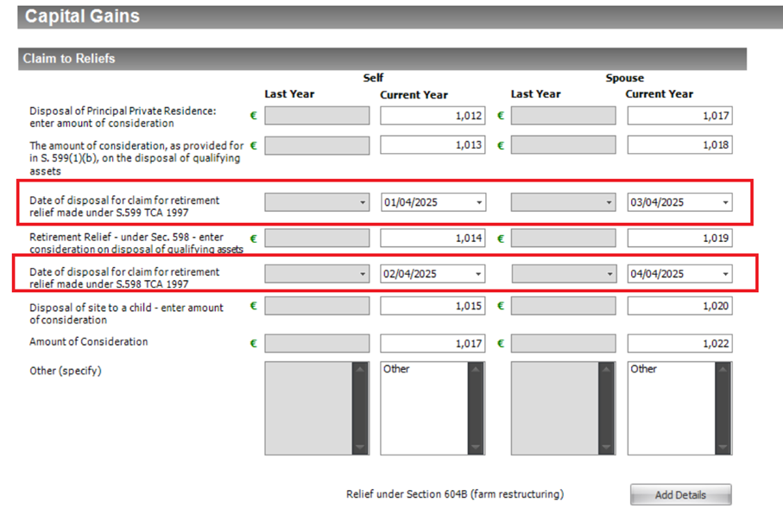Click scrollbar of Spouse Last Year Other box
This screenshot has width=783, height=522.
[606, 408]
